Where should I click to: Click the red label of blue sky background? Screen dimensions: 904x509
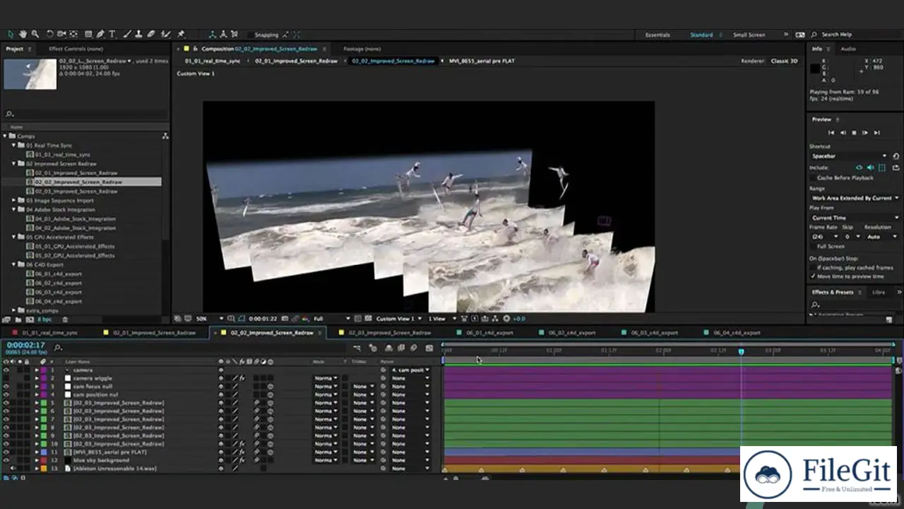coord(43,460)
